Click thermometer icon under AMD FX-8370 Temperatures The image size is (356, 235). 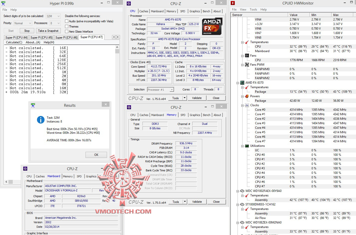click(x=247, y=87)
